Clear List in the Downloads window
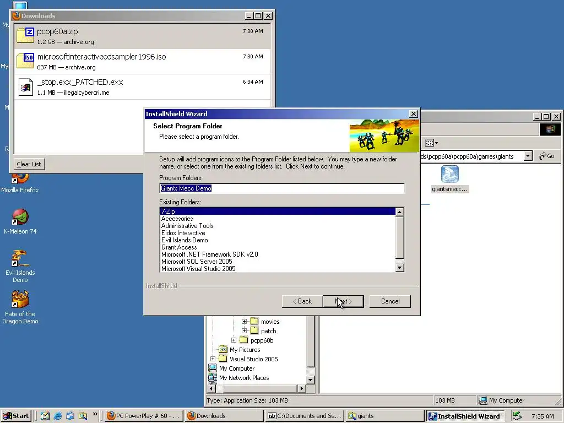This screenshot has height=423, width=564. tap(29, 164)
